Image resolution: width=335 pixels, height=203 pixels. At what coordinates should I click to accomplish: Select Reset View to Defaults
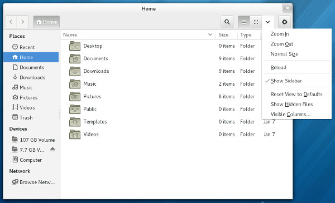coord(296,94)
